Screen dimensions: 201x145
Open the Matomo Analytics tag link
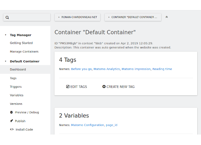tap(107, 69)
